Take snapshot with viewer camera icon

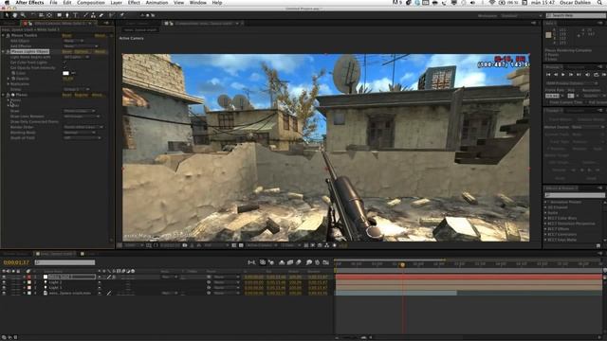[x=185, y=245]
